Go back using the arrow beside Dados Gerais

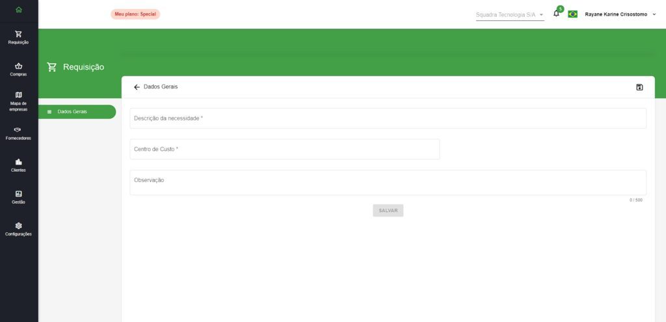[137, 87]
